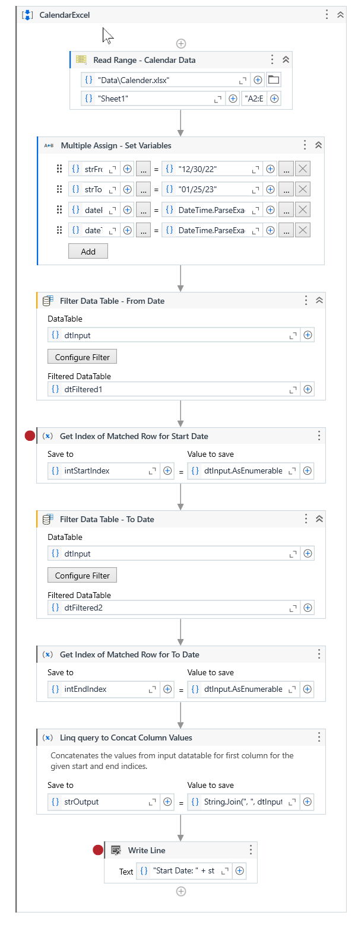
Task: Collapse the Multiple Assign - Set Variables activity
Action: [x=318, y=145]
